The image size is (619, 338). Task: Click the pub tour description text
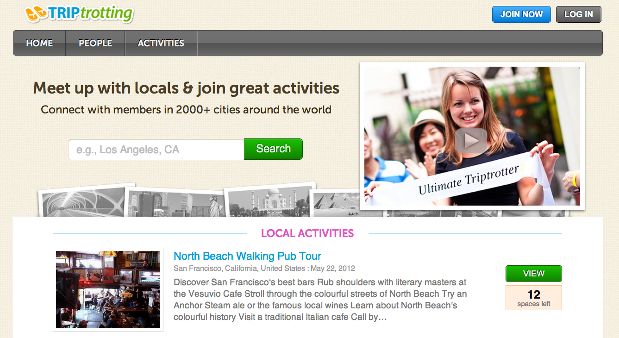[x=320, y=300]
